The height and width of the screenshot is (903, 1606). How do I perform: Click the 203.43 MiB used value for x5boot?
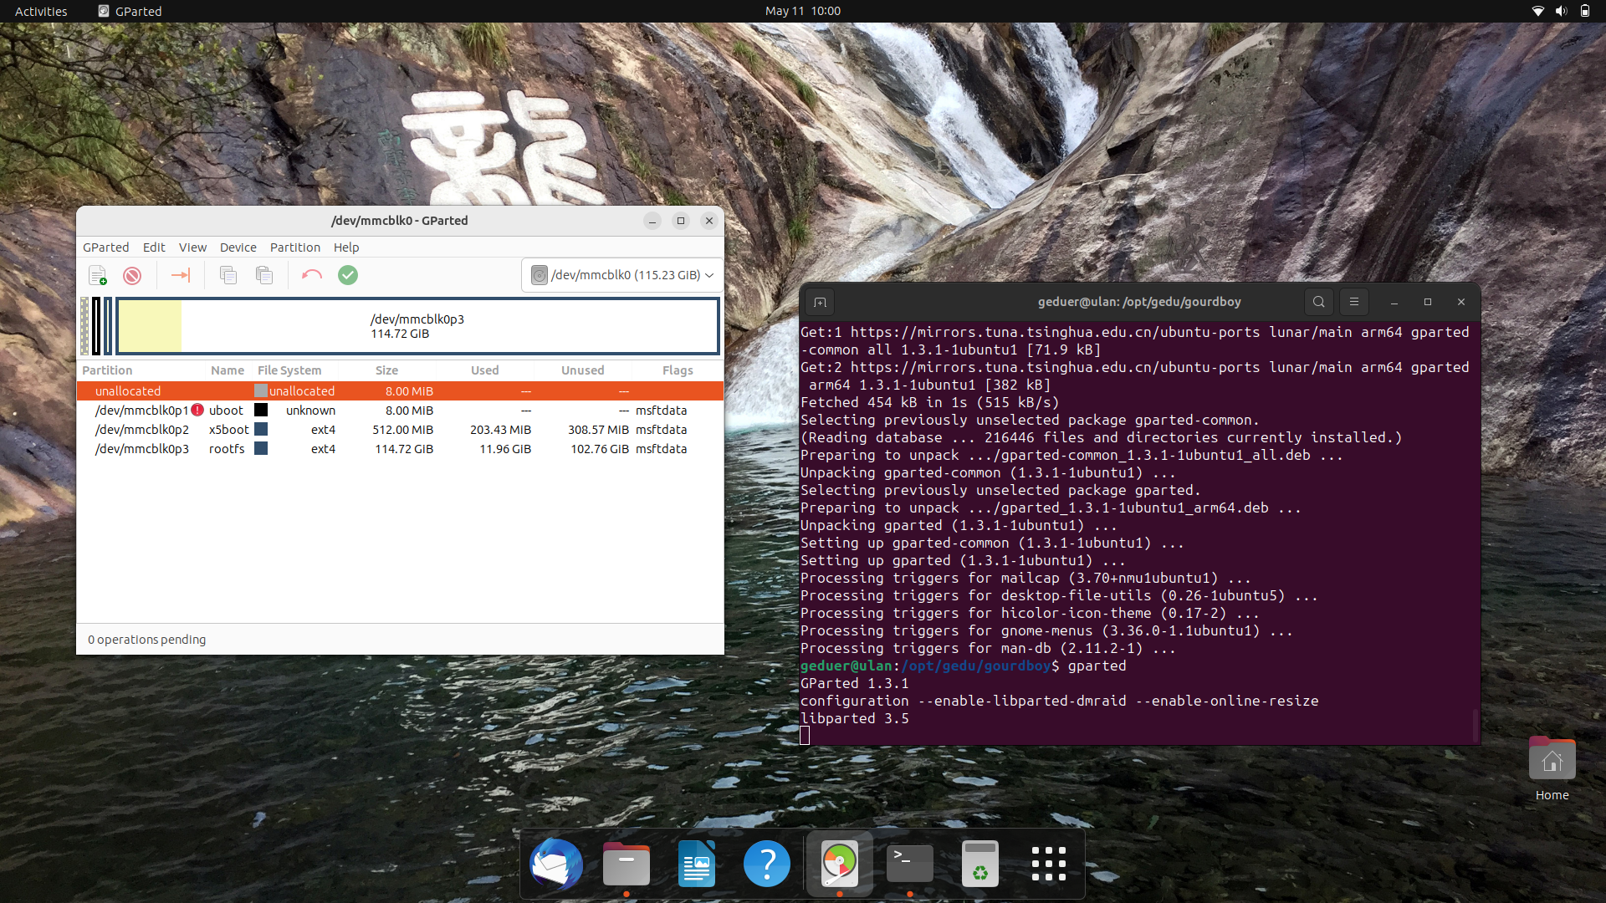(500, 430)
